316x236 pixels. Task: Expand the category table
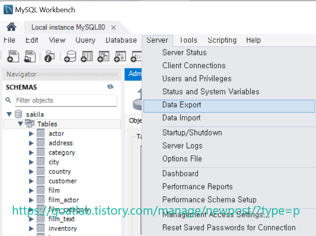tap(31, 153)
